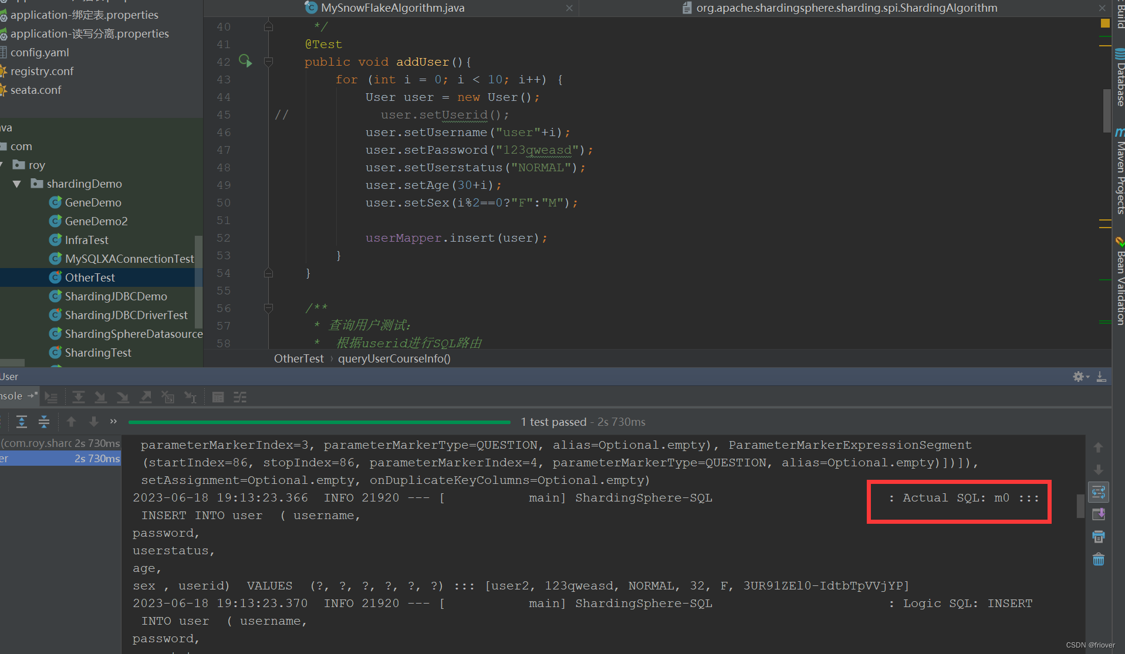Viewport: 1125px width, 654px height.
Task: Open Maven Projects side tool window
Action: pyautogui.click(x=1119, y=171)
